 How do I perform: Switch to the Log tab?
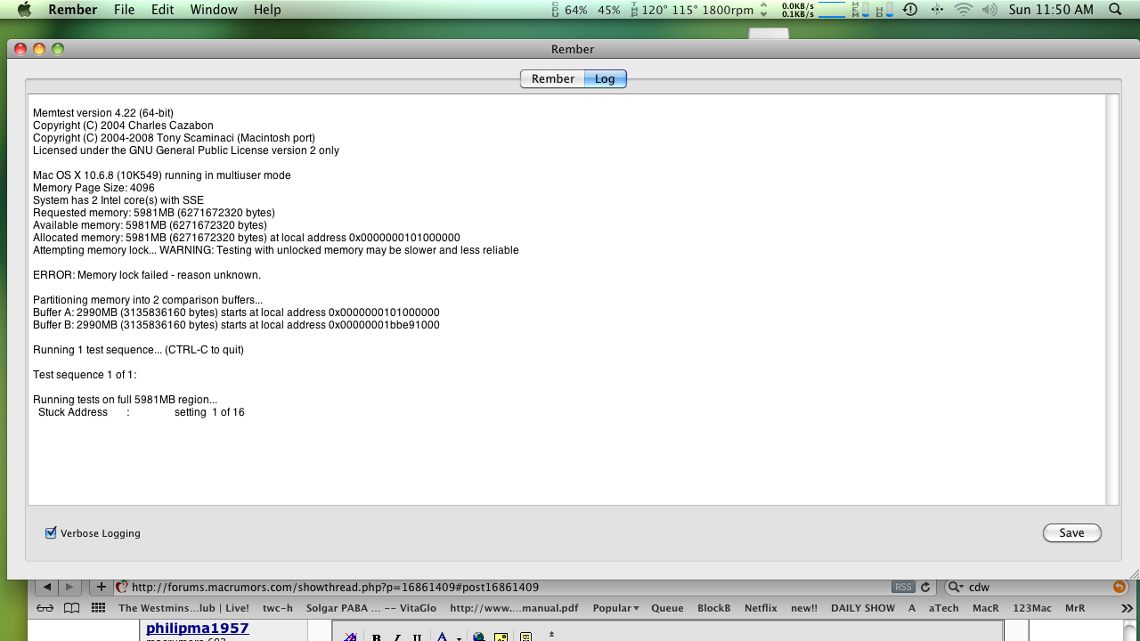606,78
